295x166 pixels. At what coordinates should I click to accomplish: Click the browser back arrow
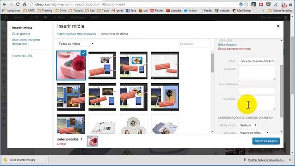(x=5, y=4)
